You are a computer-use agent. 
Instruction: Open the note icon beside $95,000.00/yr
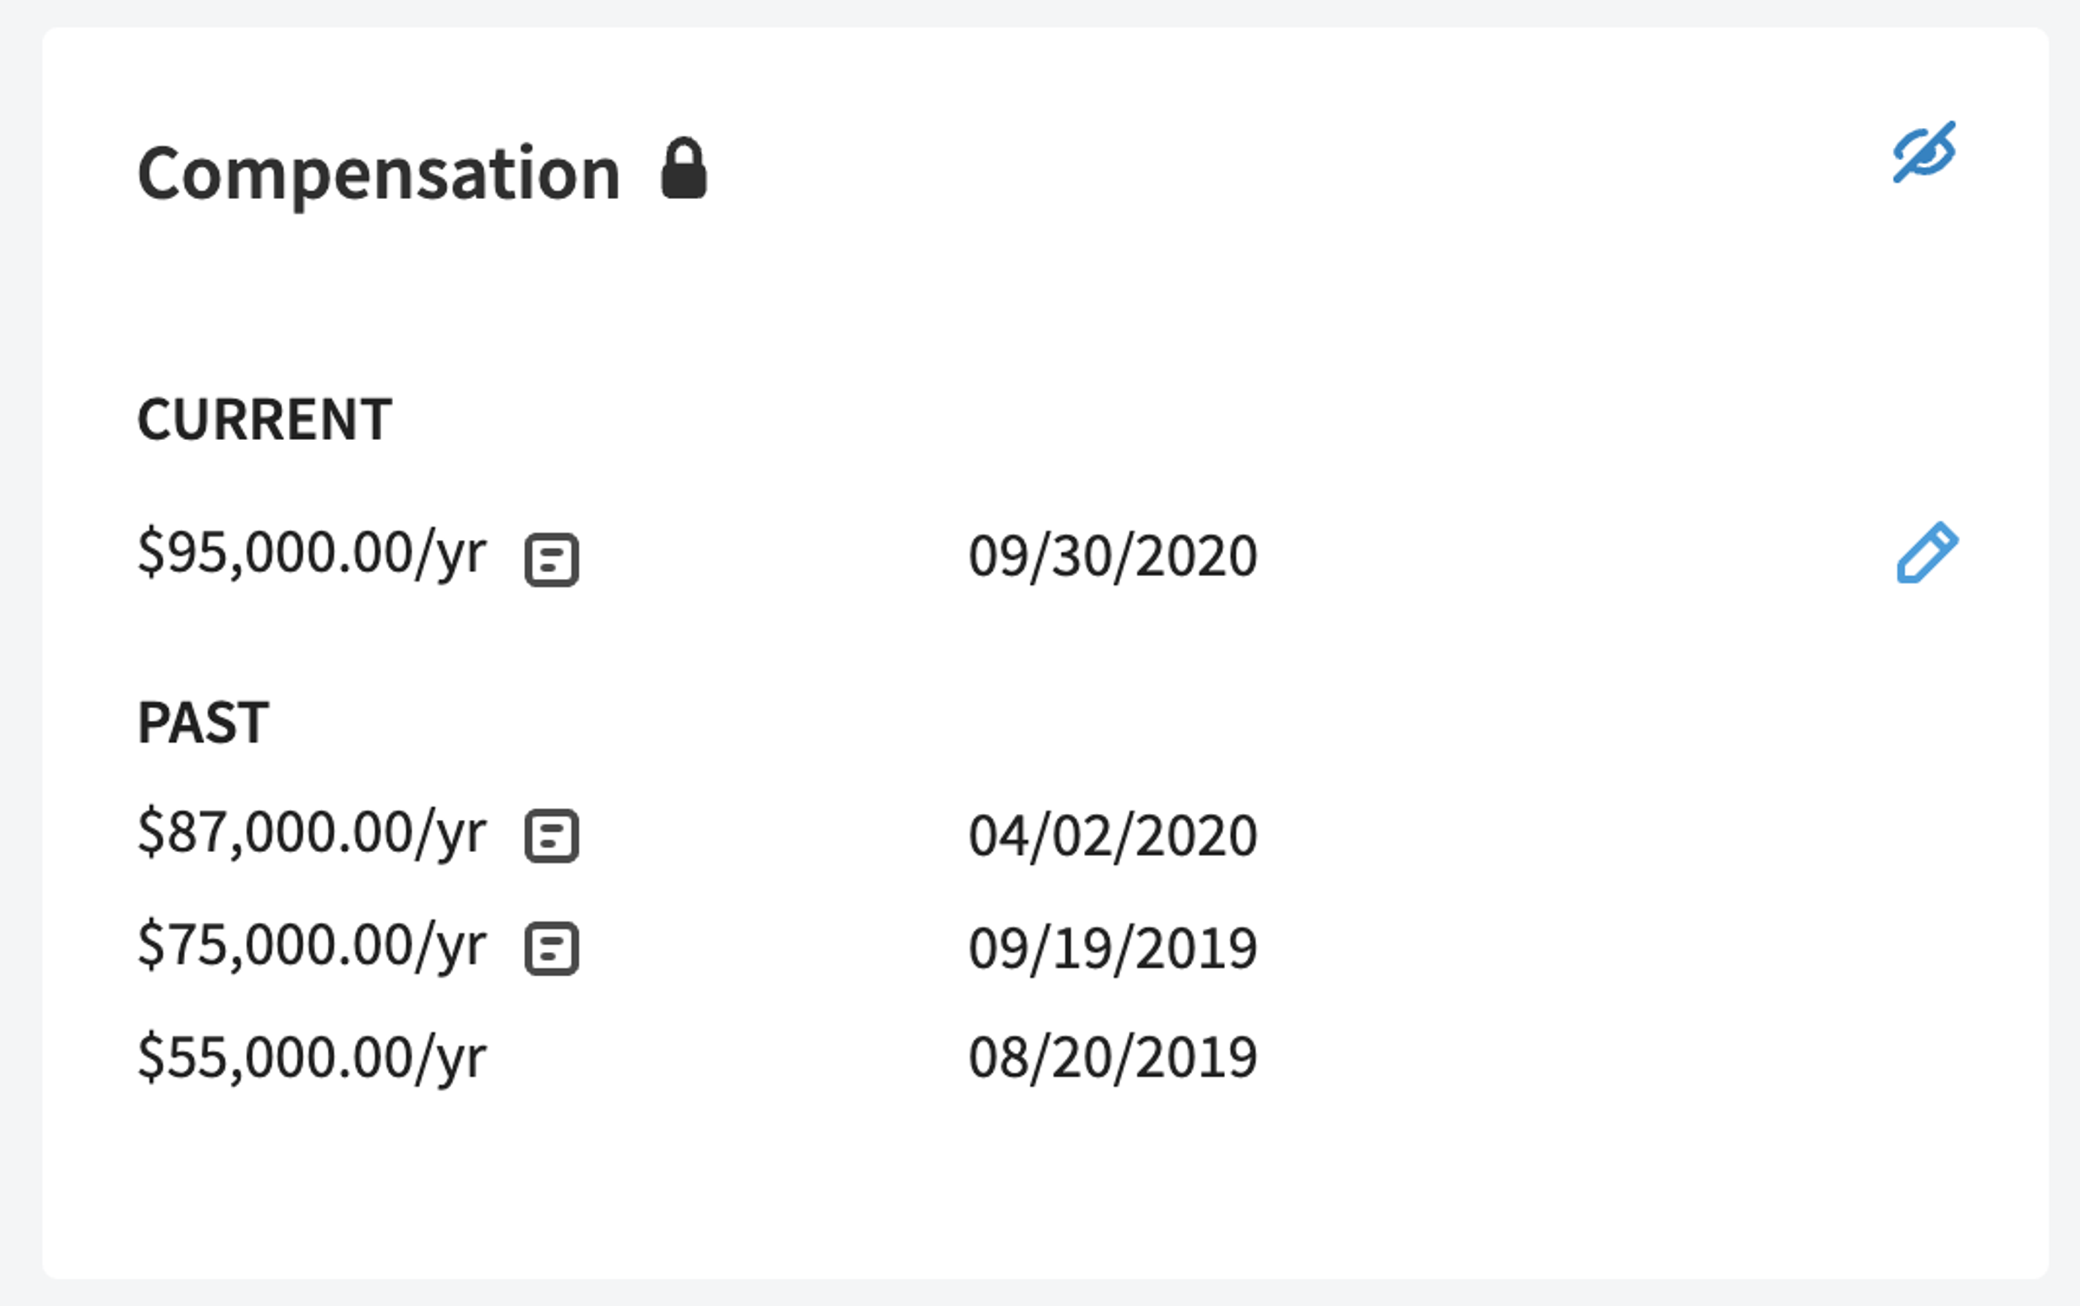tap(552, 560)
